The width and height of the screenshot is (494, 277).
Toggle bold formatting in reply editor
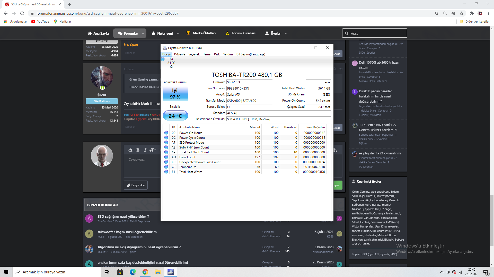coord(138,150)
